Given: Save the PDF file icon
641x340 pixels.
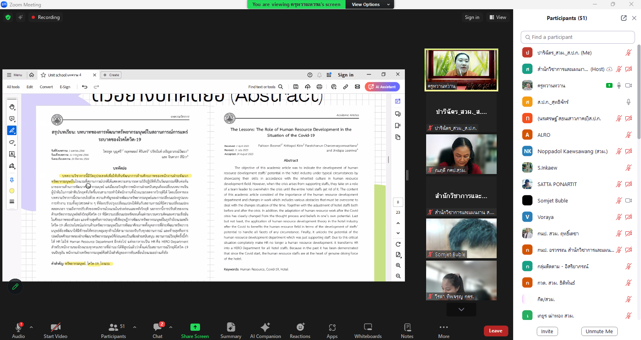Looking at the screenshot, I should click(x=296, y=87).
